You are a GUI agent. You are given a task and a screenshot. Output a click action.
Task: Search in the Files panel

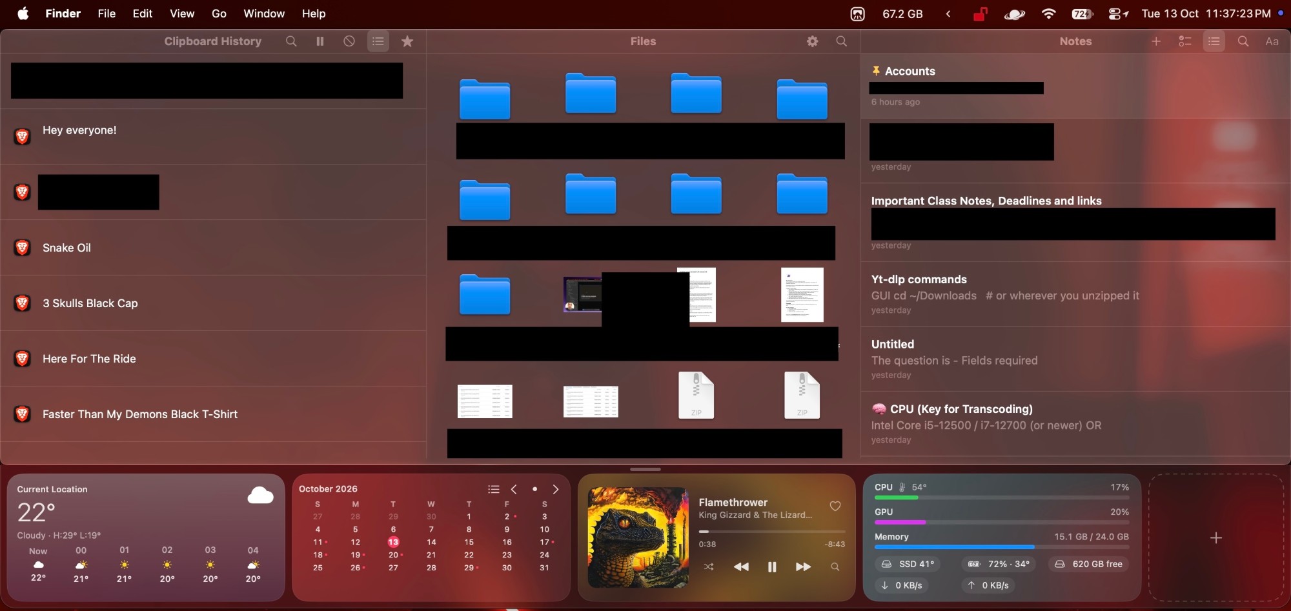tap(841, 41)
